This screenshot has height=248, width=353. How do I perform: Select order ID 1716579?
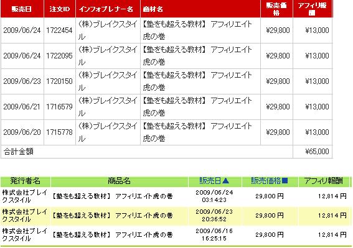pyautogui.click(x=59, y=106)
